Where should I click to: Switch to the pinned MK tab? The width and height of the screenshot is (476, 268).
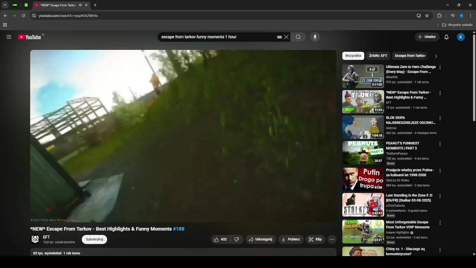15,5
